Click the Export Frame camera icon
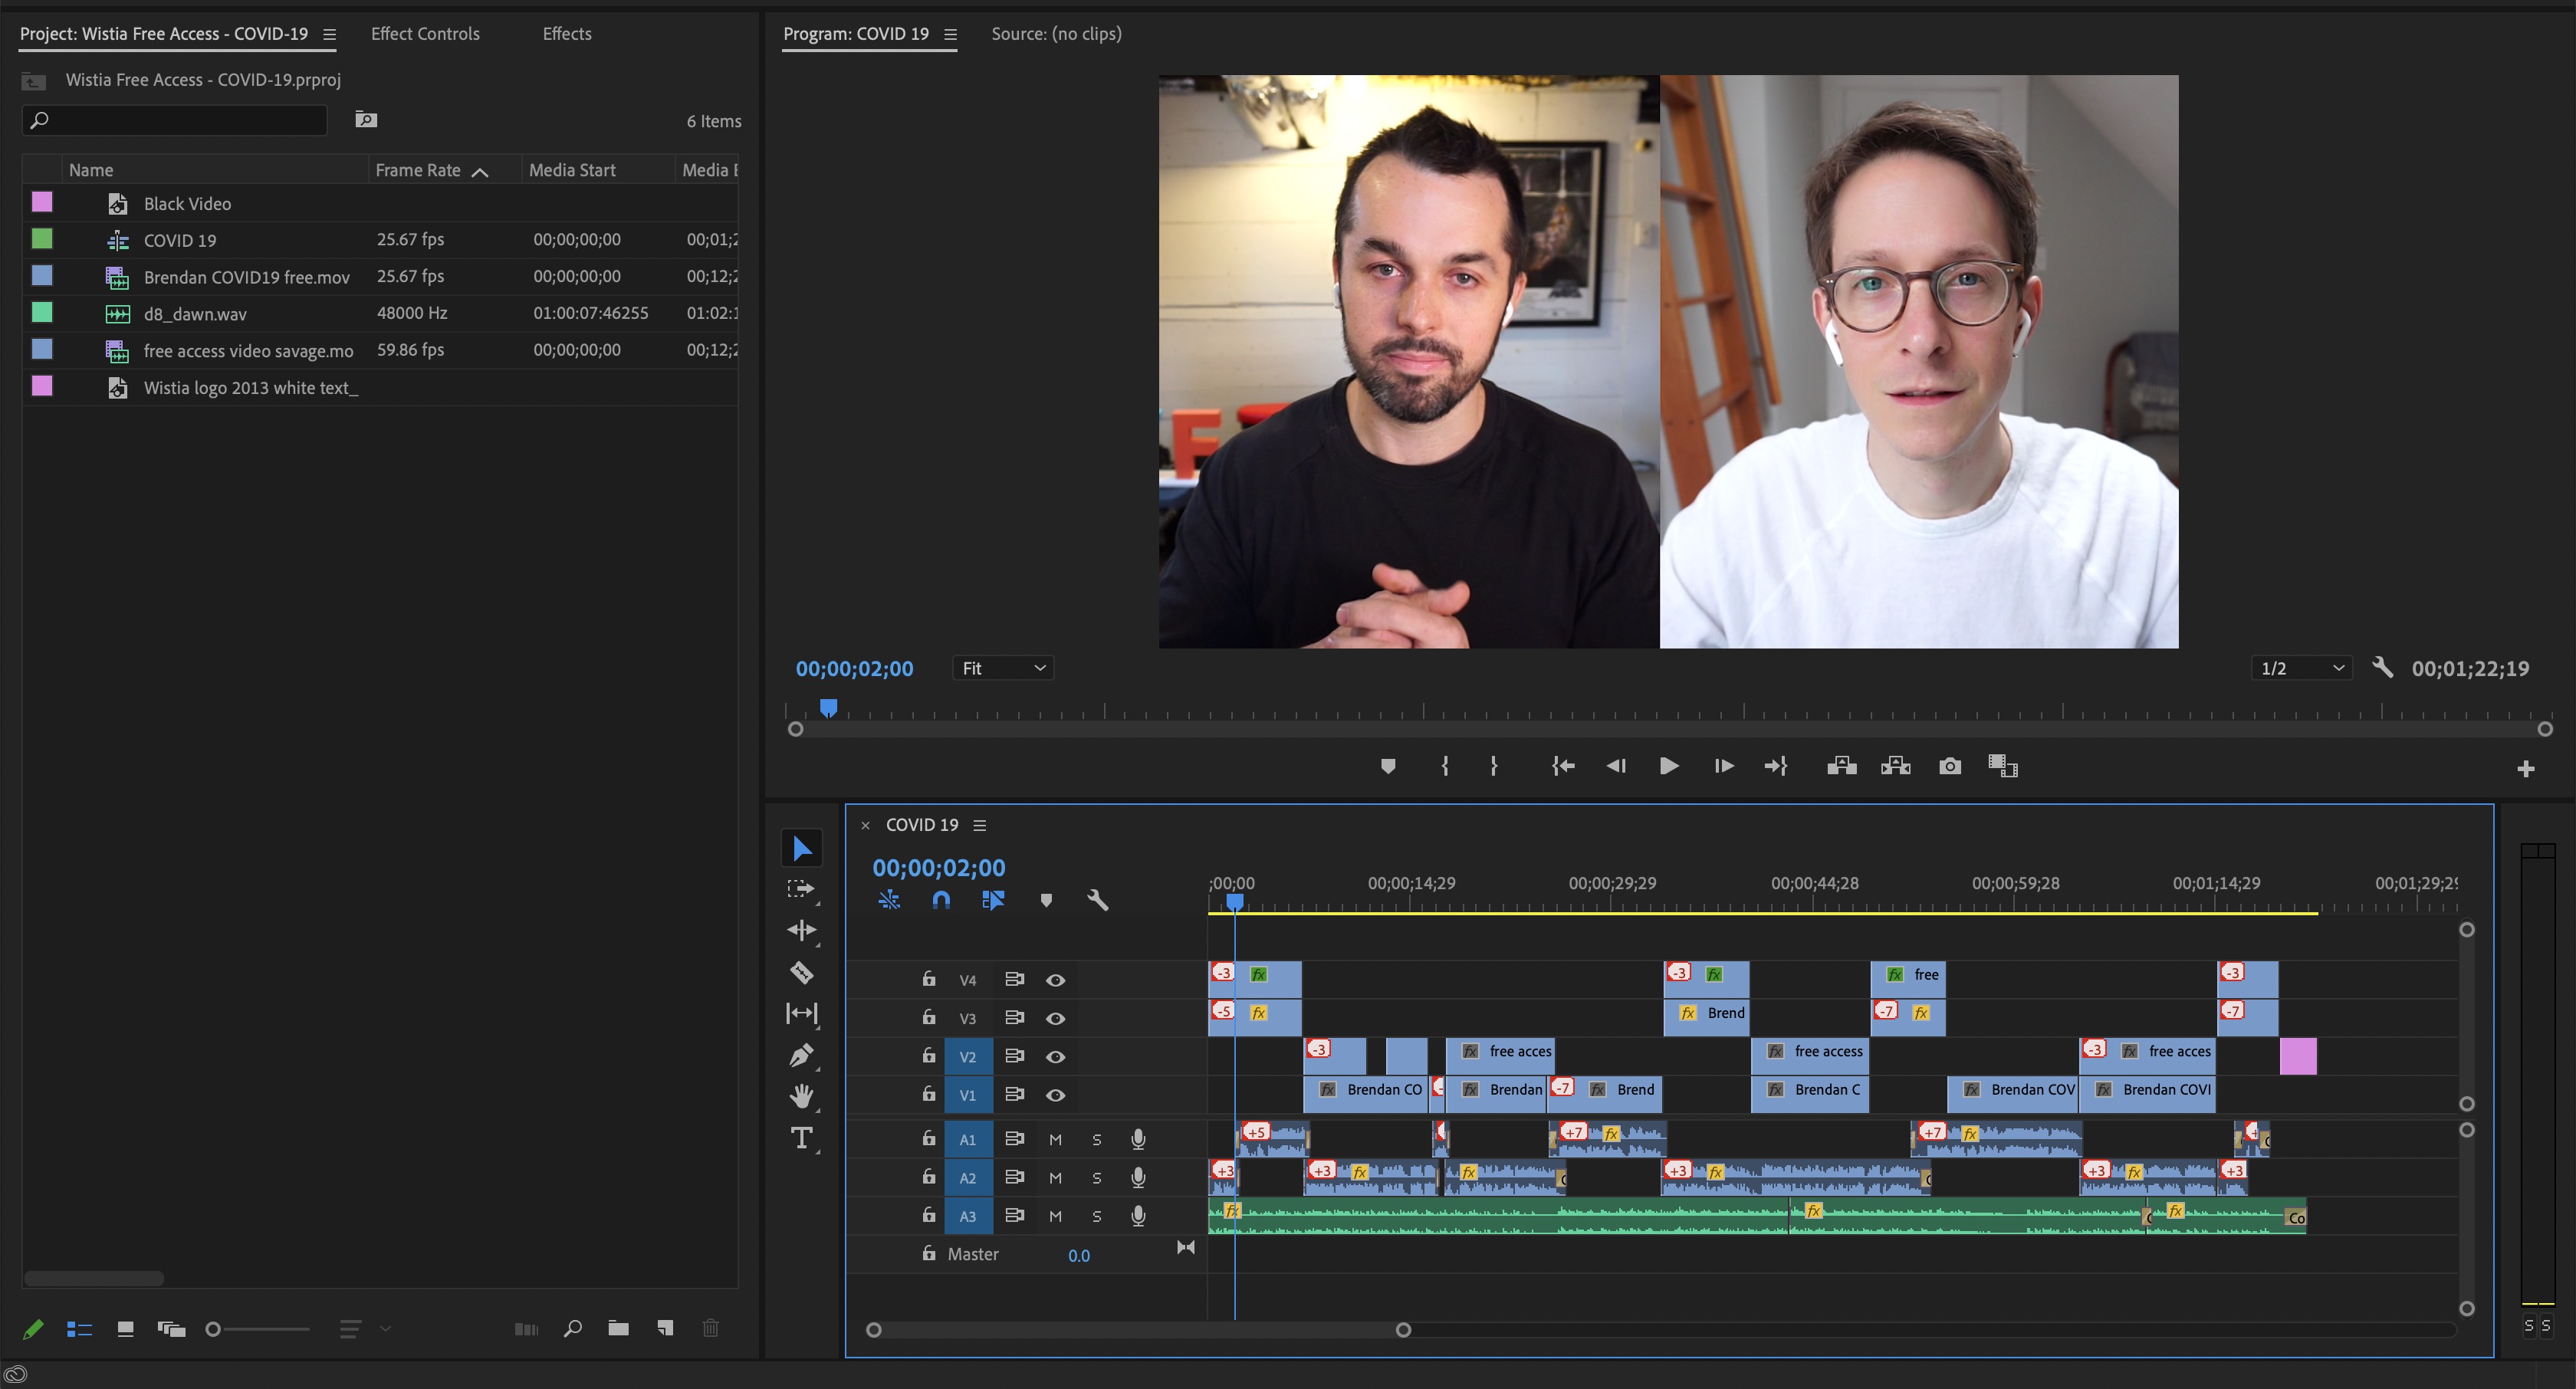2576x1389 pixels. coord(1949,766)
